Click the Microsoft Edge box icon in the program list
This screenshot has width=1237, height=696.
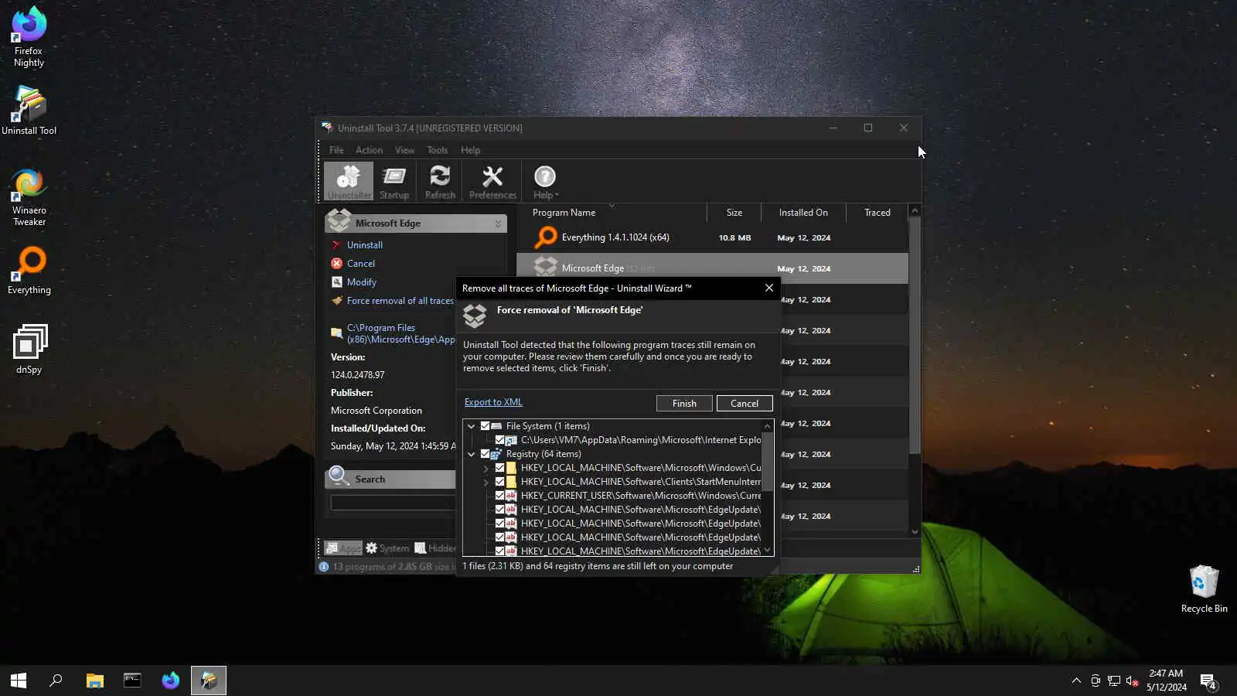[x=546, y=268]
